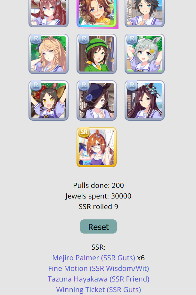
Task: Click the SR rarity badge on gold card
Action: [x=84, y=132]
